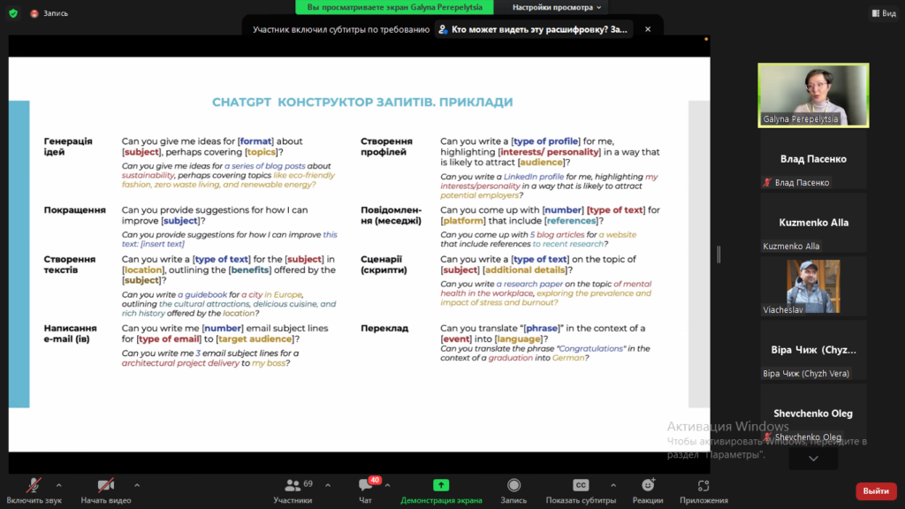
Task: Open the "Вид" layout view menu
Action: (884, 12)
